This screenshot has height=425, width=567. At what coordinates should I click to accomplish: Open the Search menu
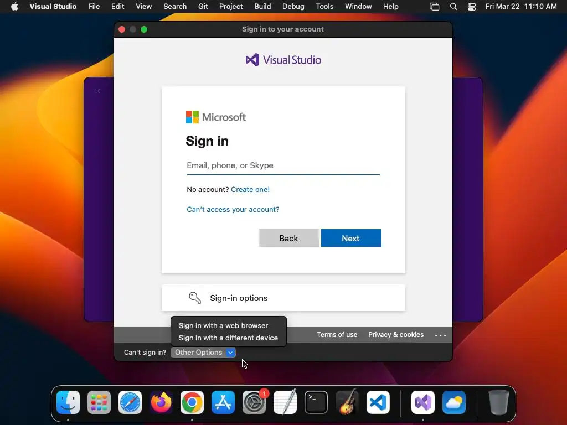coord(175,7)
